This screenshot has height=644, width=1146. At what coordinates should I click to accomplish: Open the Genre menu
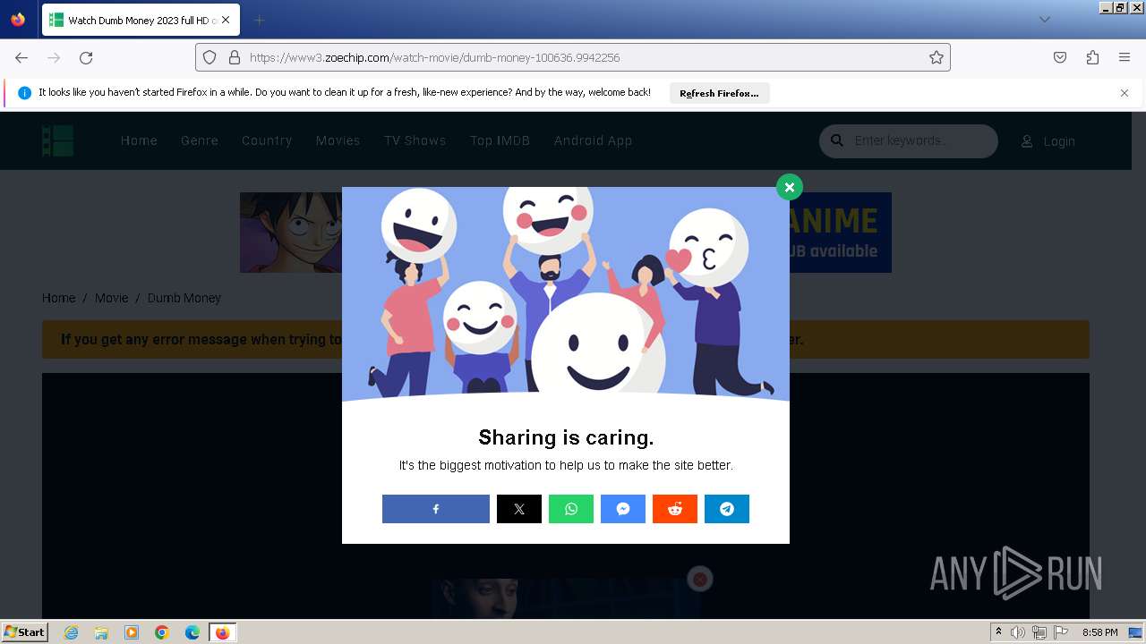pos(200,140)
